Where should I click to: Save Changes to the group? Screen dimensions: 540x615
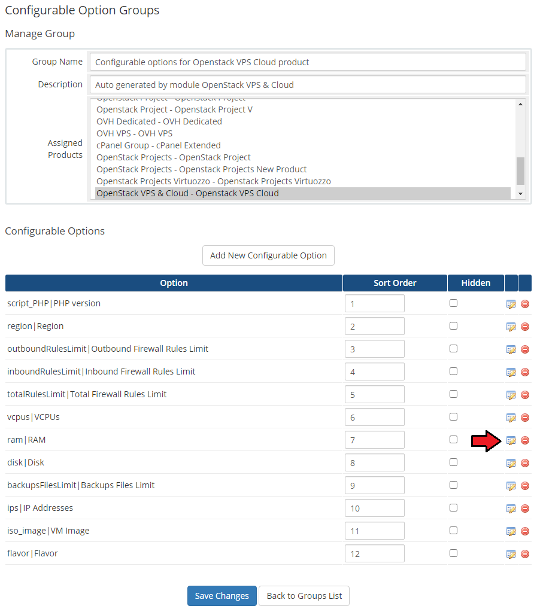coord(222,596)
